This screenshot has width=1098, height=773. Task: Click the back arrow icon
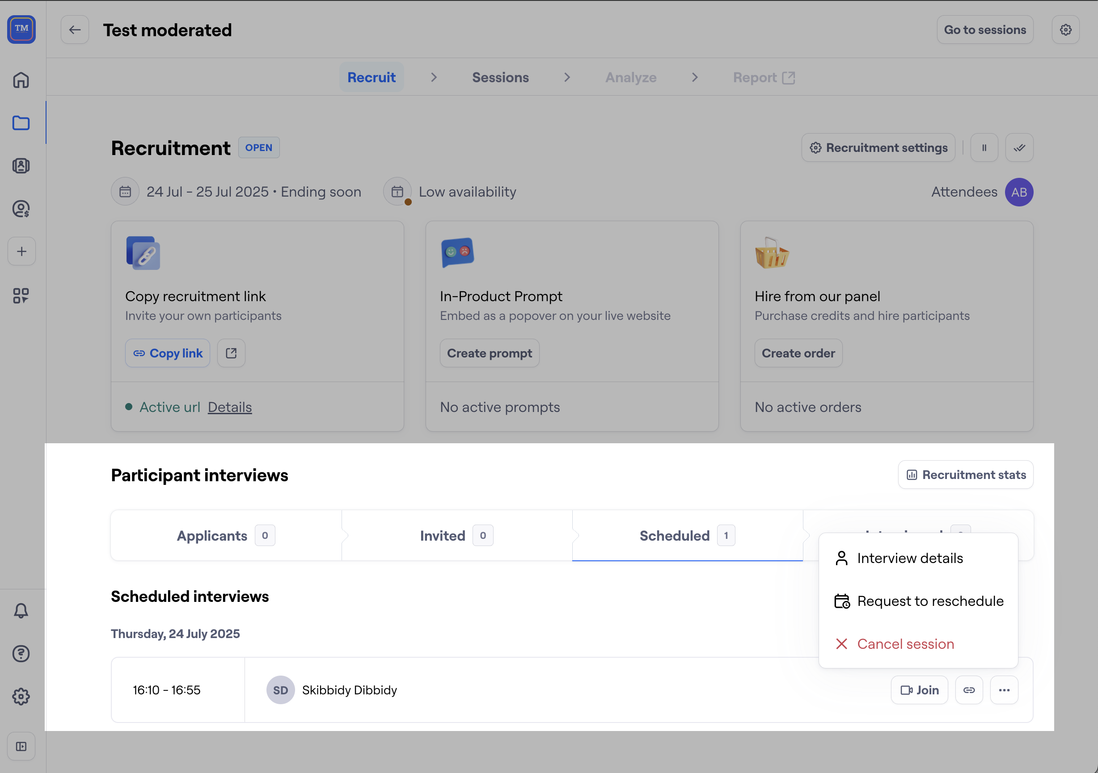pyautogui.click(x=75, y=29)
